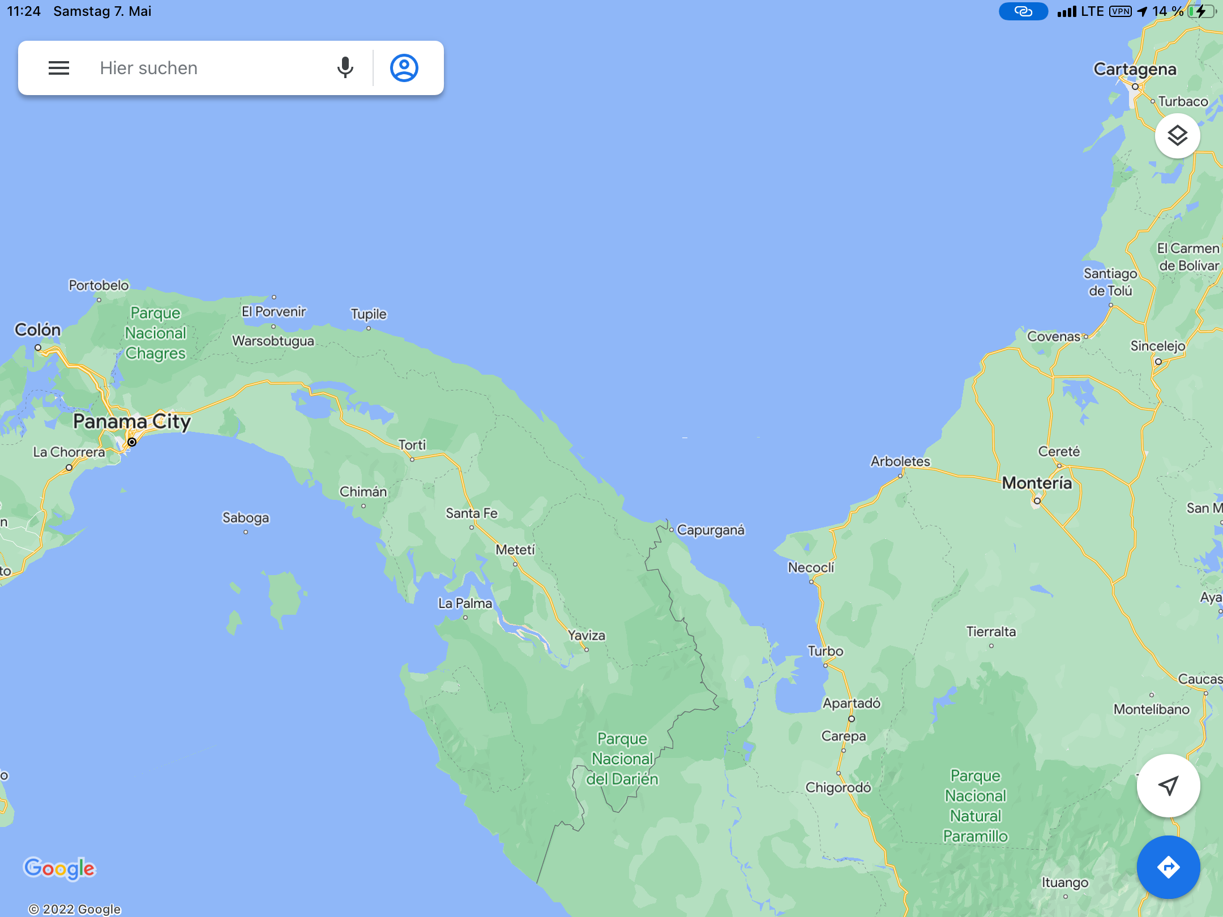The height and width of the screenshot is (917, 1223).
Task: Select Parque Nacional Chagres label
Action: (155, 333)
